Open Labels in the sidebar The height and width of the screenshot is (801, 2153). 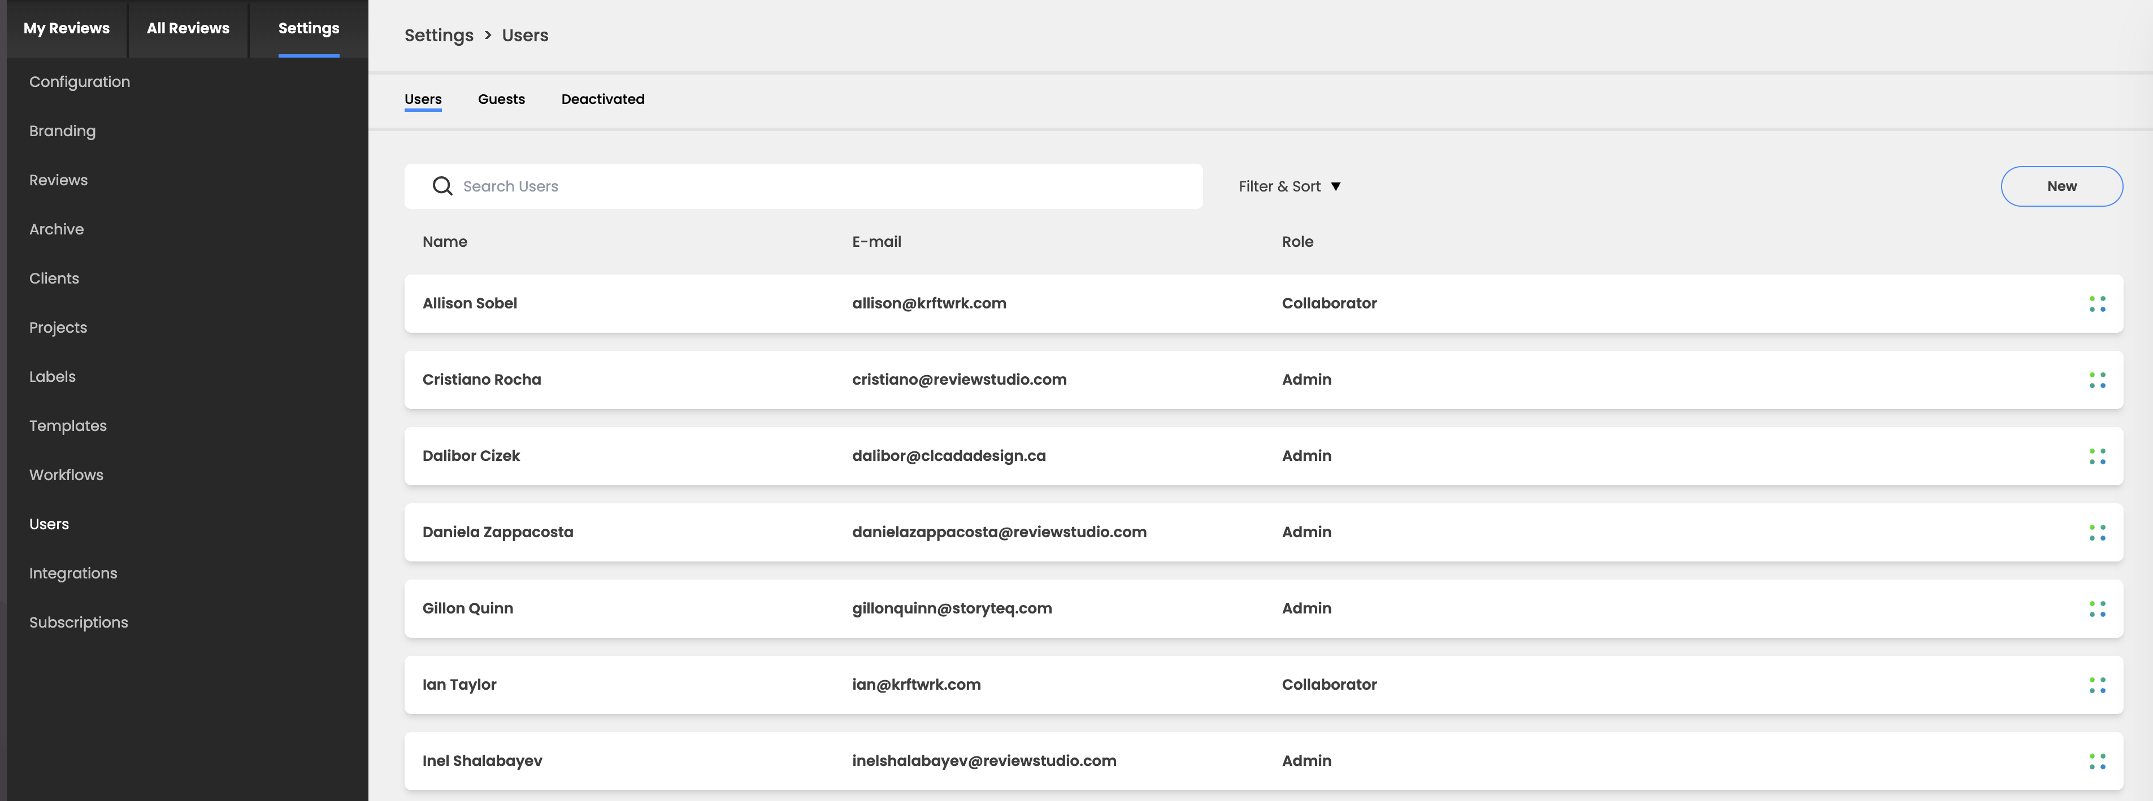(x=53, y=377)
